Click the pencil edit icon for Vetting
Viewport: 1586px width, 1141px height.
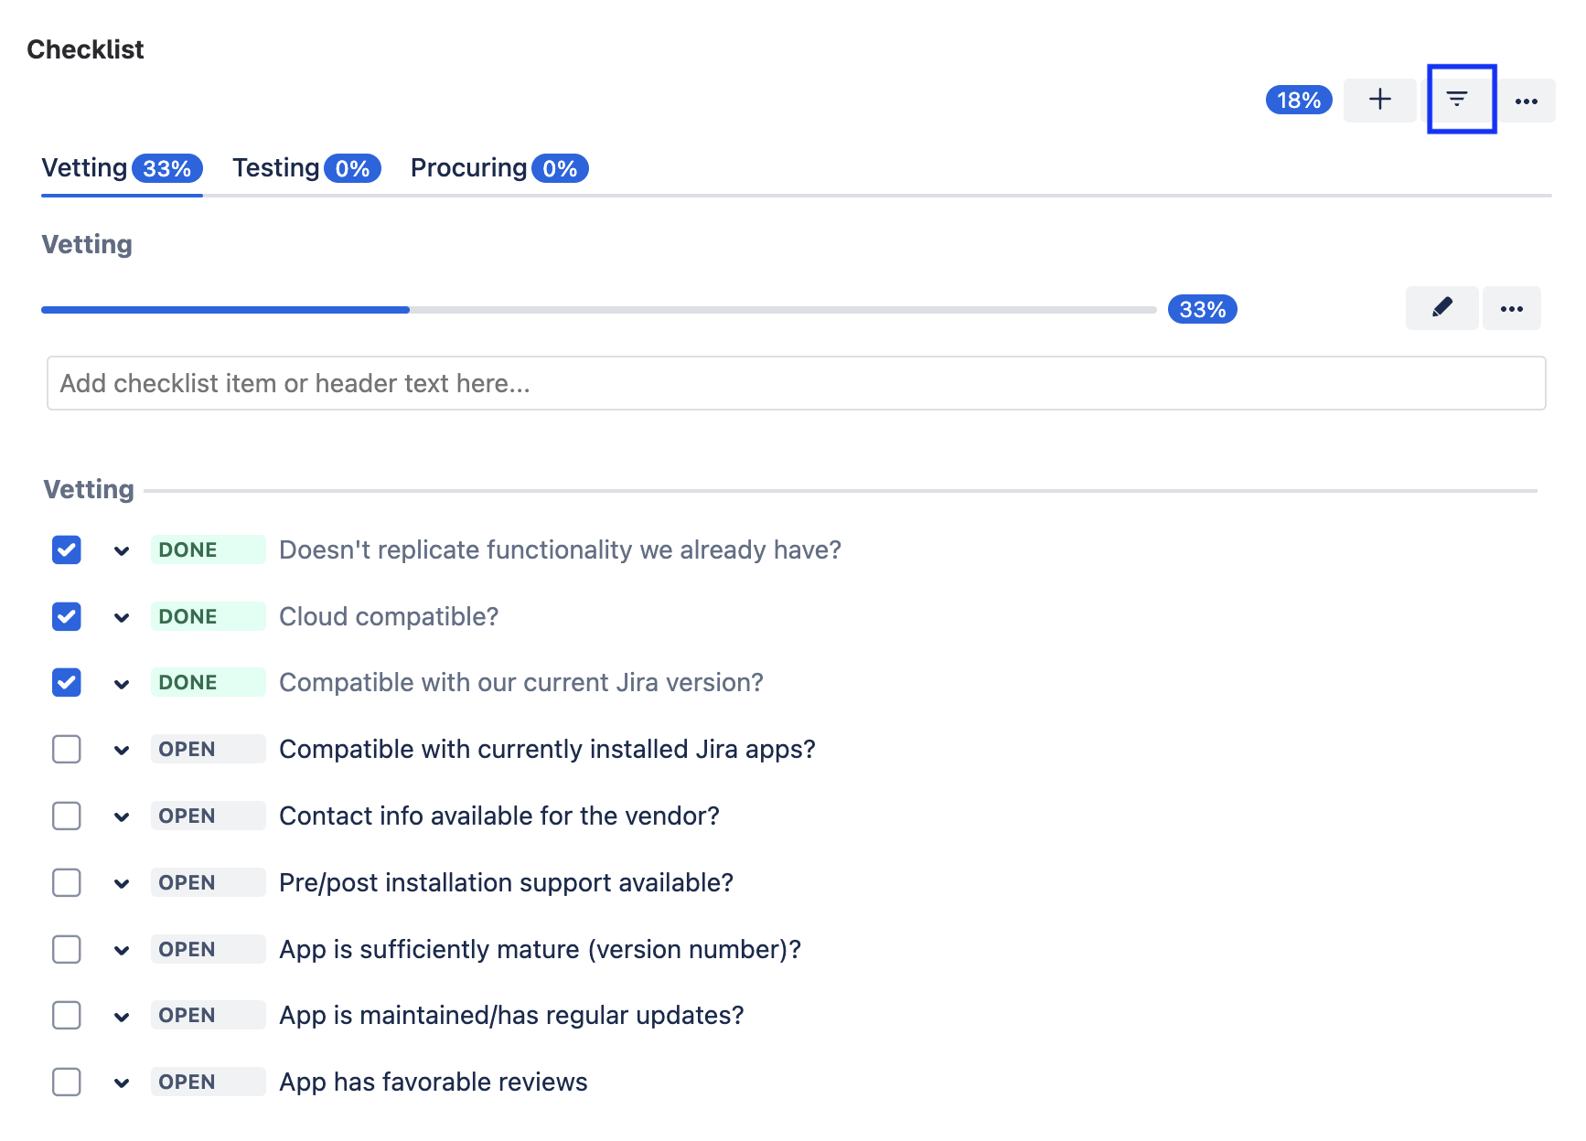pyautogui.click(x=1441, y=308)
